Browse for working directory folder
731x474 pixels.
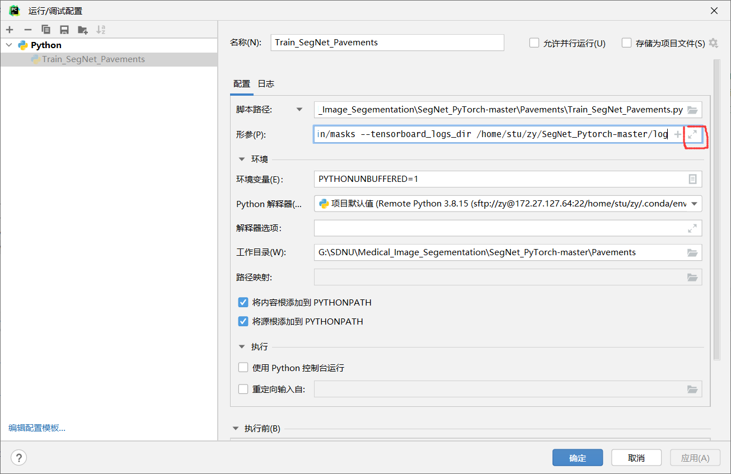pos(692,252)
